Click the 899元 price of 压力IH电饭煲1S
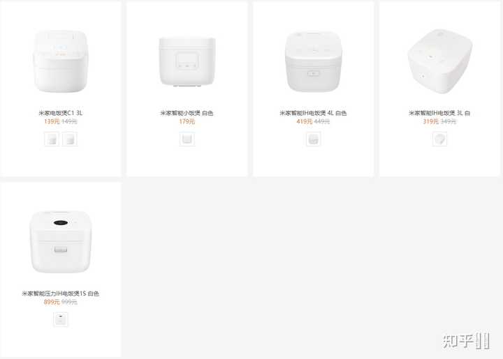Screen dimensions: 503x359 point(52,302)
